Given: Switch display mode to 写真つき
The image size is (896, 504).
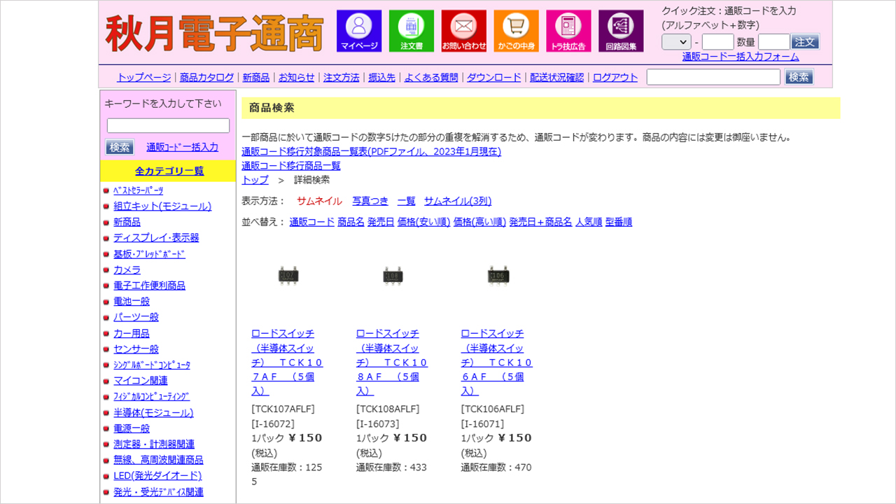Looking at the screenshot, I should click(370, 201).
